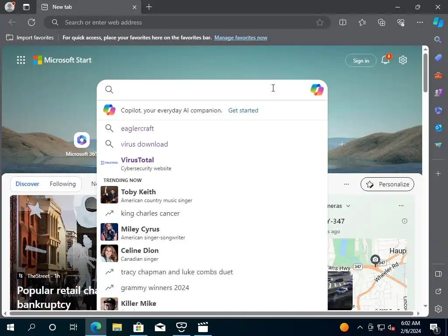Open the Collections icon
448x336 pixels.
point(381,22)
